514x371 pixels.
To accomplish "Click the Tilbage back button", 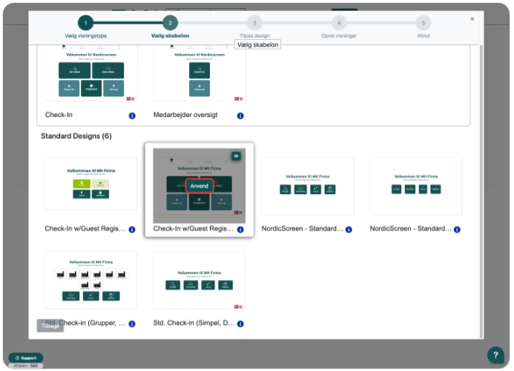I will [50, 326].
